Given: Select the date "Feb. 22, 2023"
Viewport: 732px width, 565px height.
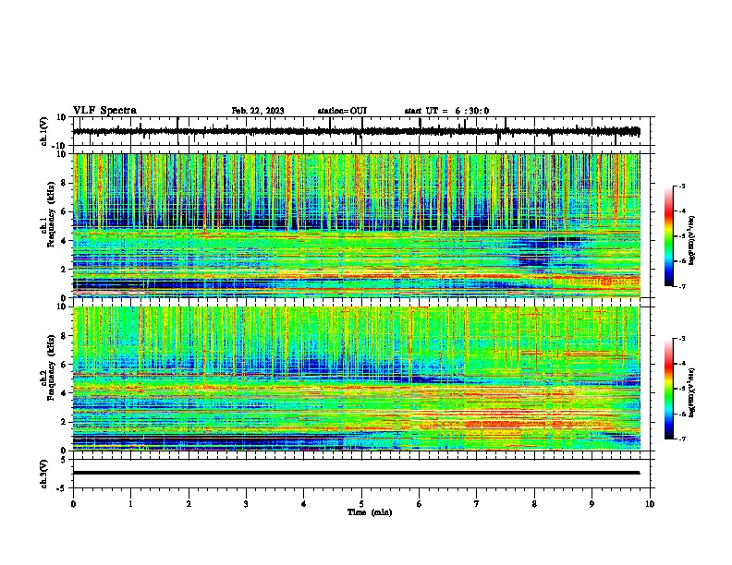Looking at the screenshot, I should 258,111.
